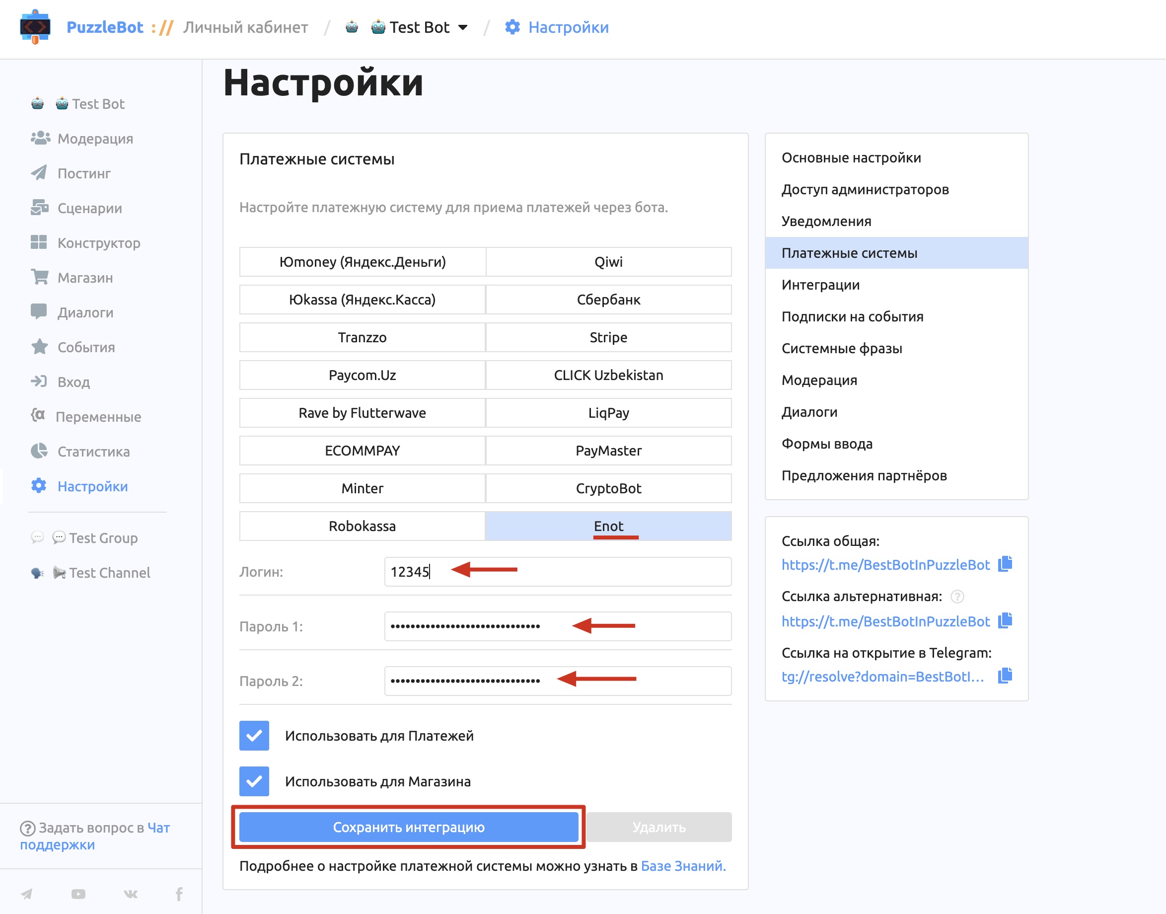Open help tooltip for alternative link
1166x914 pixels.
point(957,597)
